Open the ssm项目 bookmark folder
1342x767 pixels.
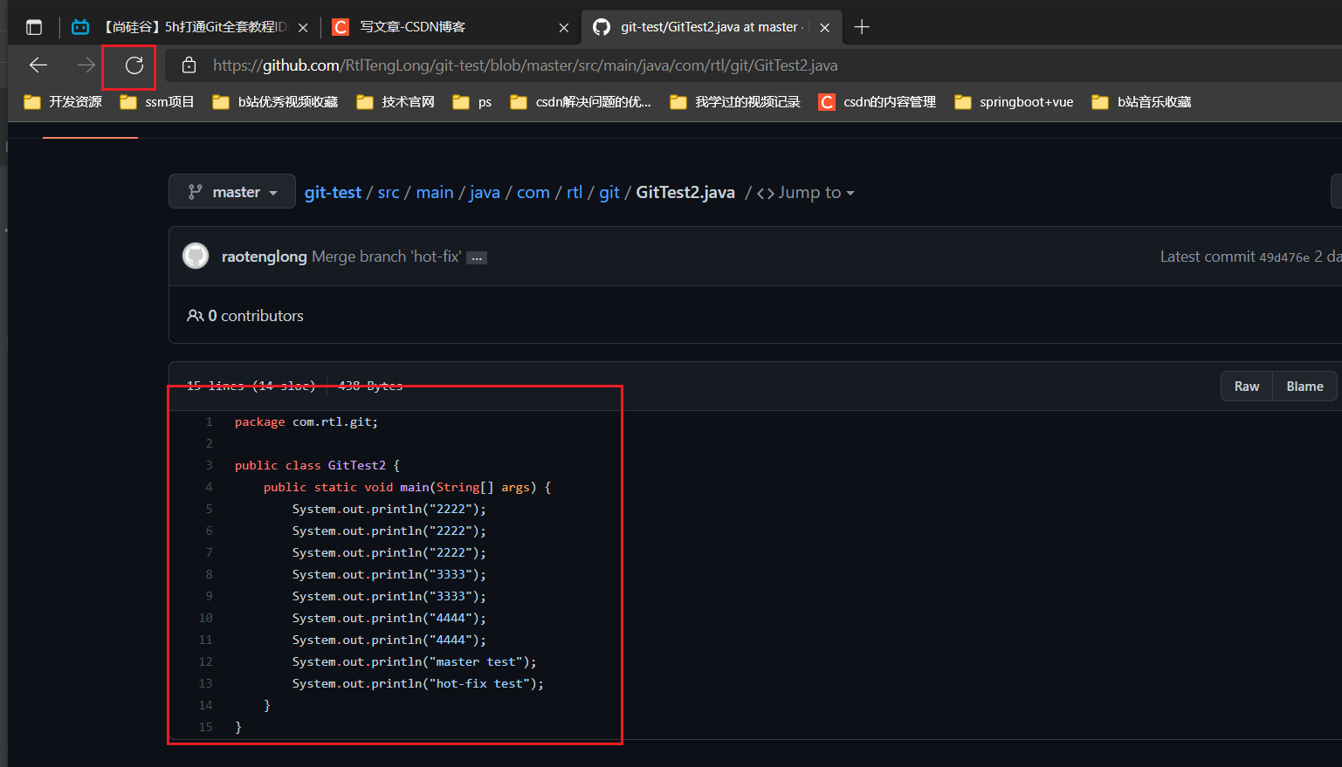click(157, 102)
